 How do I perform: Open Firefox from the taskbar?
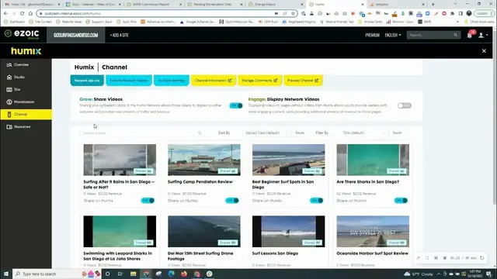(184, 274)
